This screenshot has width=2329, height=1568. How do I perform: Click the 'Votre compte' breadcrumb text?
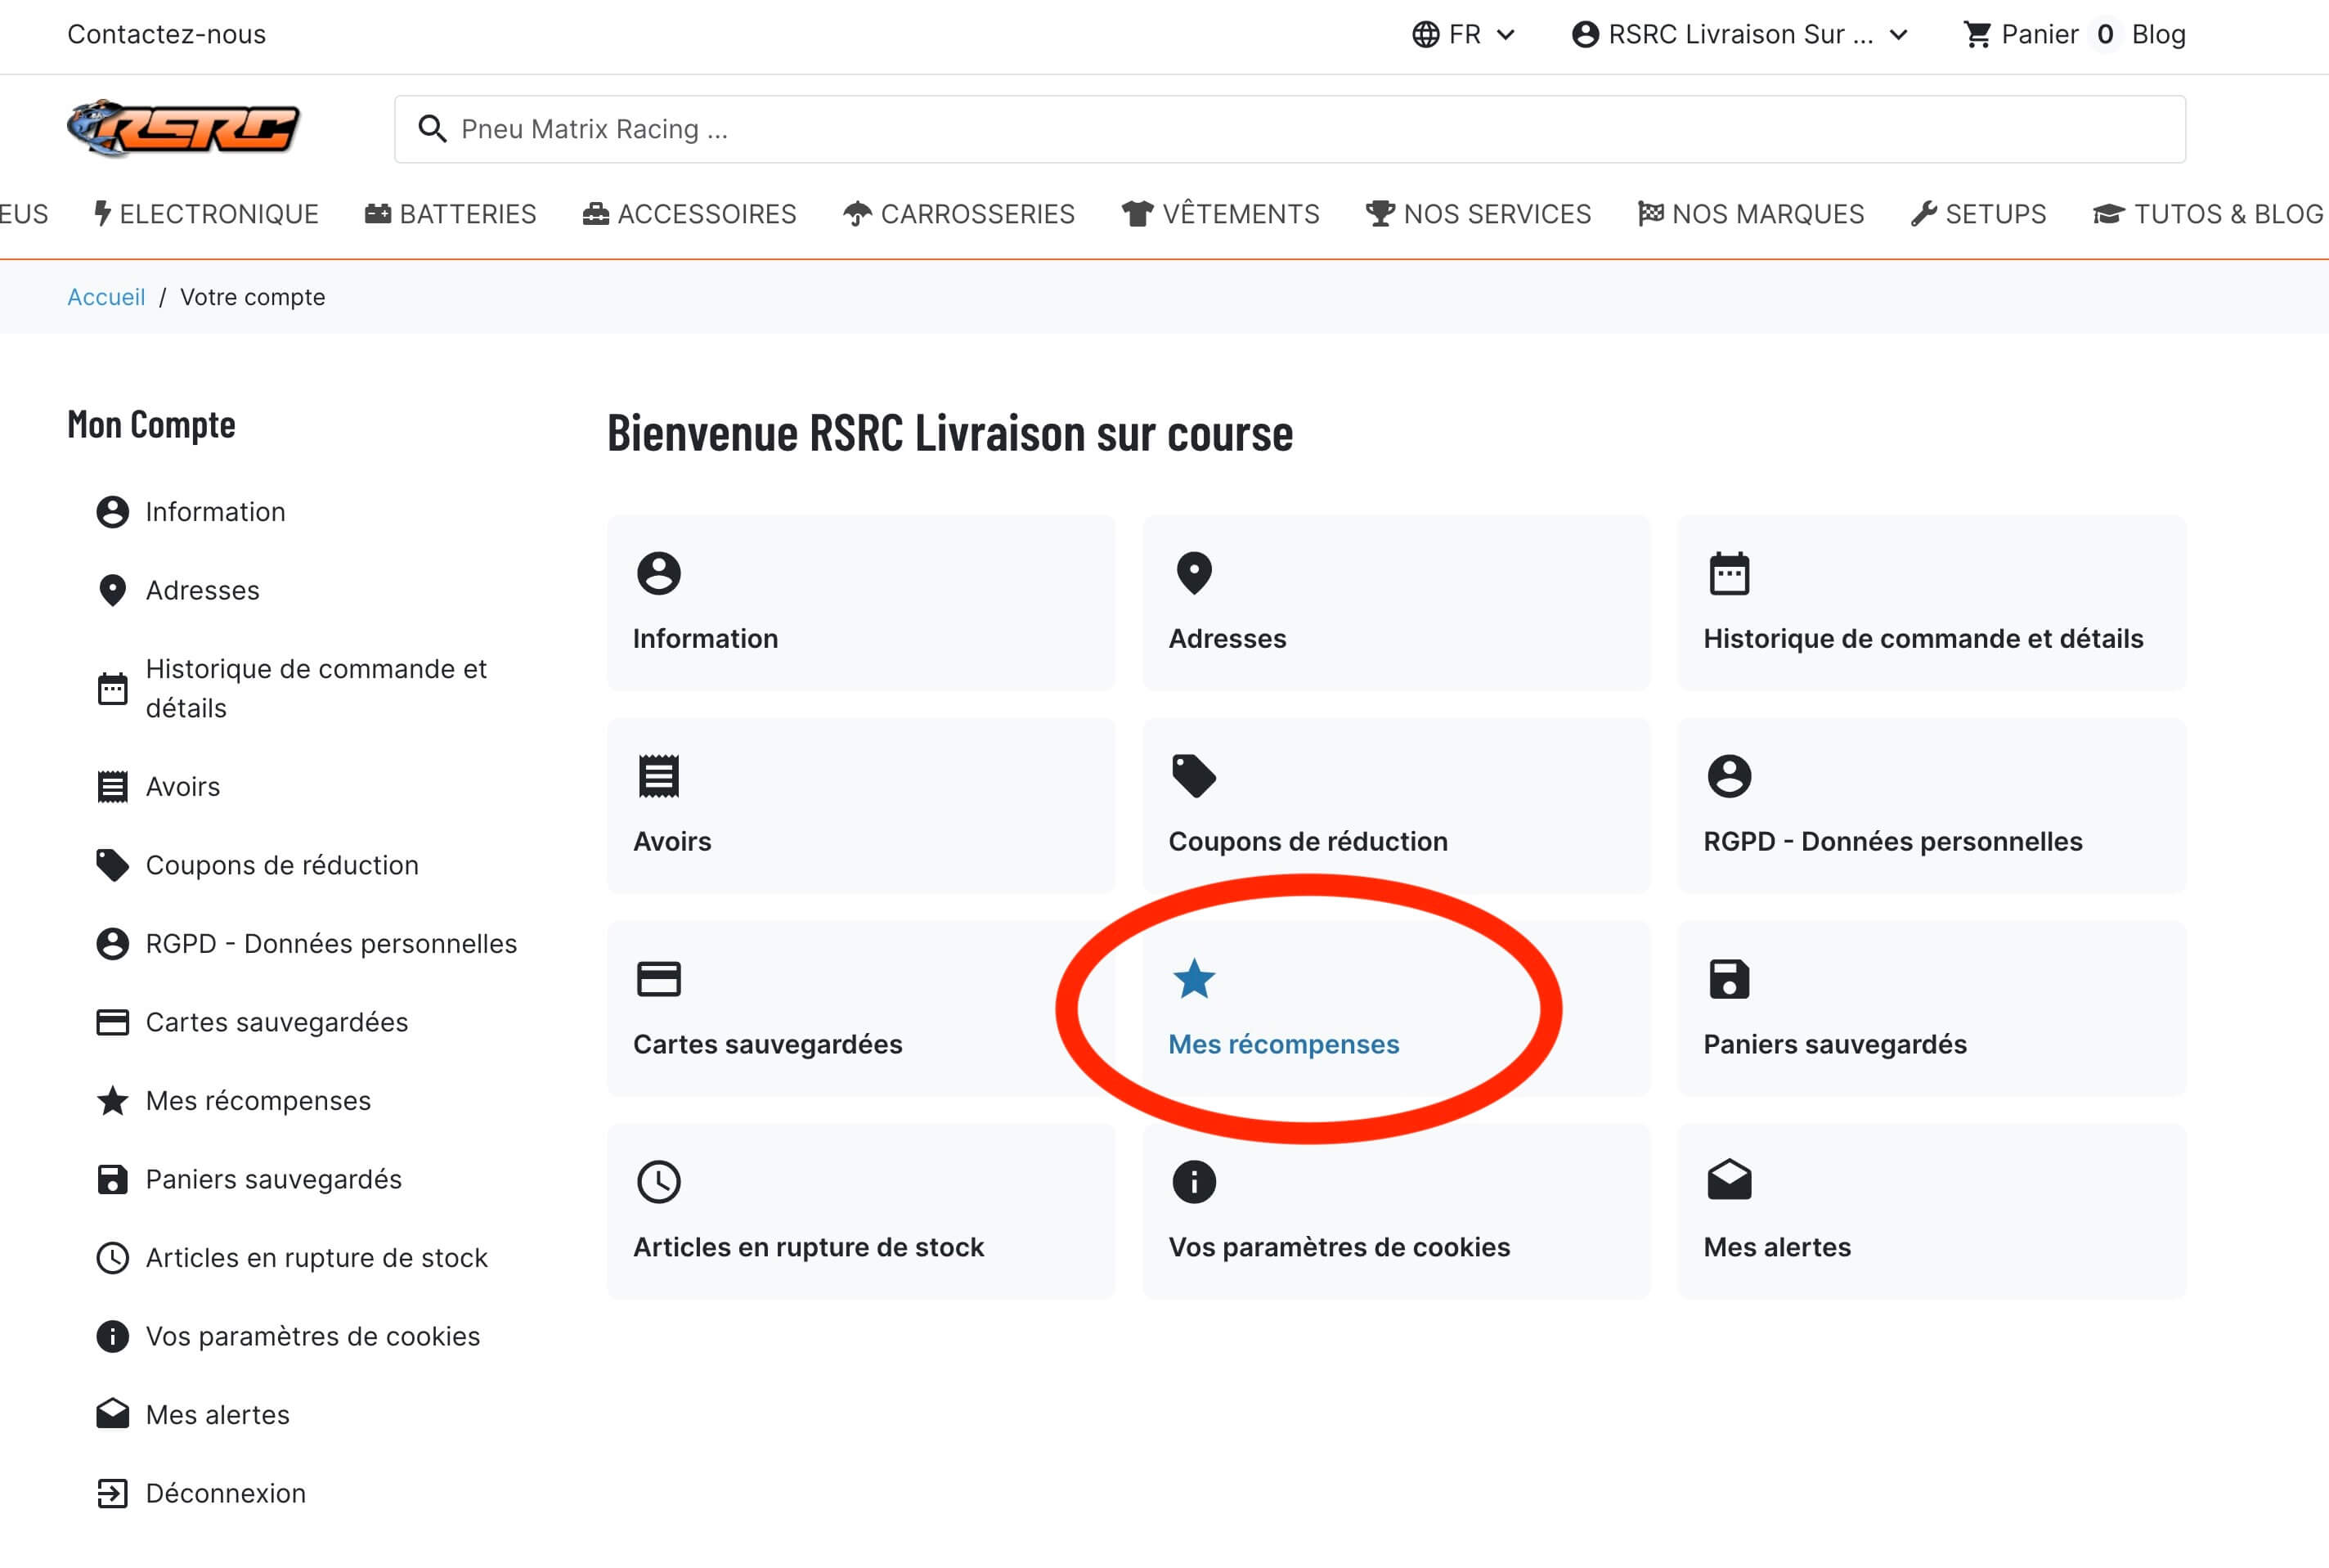[253, 297]
